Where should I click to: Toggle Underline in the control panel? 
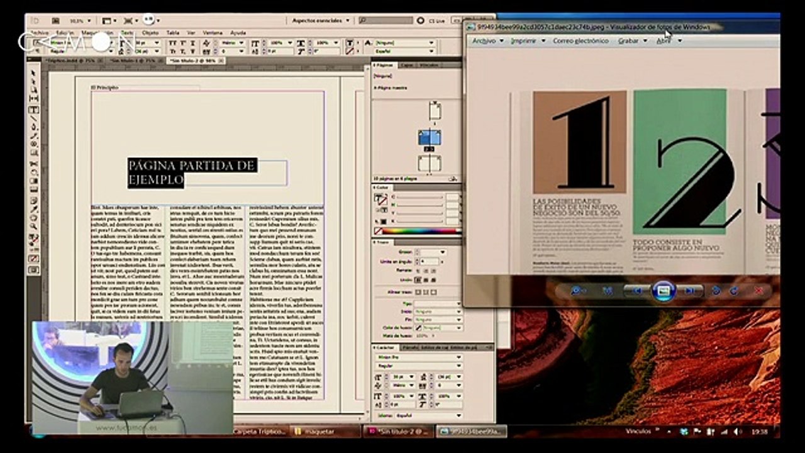click(x=192, y=43)
